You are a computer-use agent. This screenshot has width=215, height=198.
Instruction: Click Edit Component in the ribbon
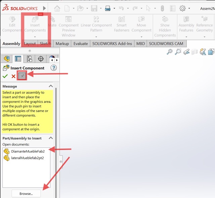pyautogui.click(x=12, y=24)
